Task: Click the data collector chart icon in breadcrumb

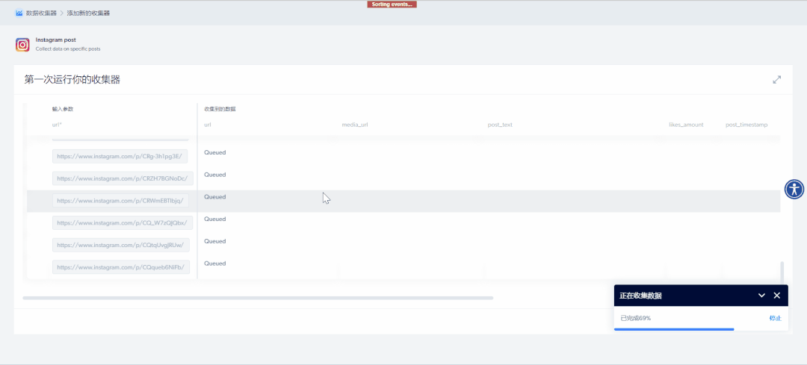Action: pyautogui.click(x=19, y=13)
